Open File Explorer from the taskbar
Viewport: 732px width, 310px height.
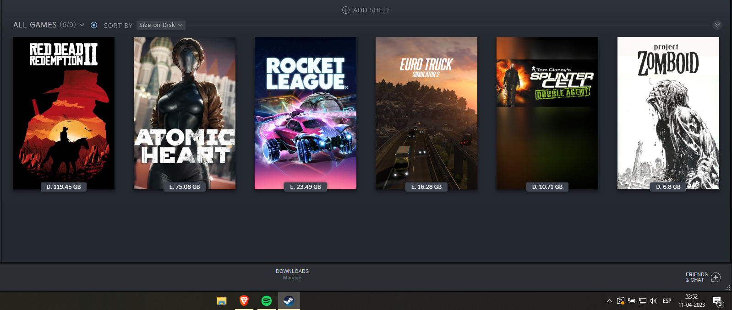[x=222, y=301]
